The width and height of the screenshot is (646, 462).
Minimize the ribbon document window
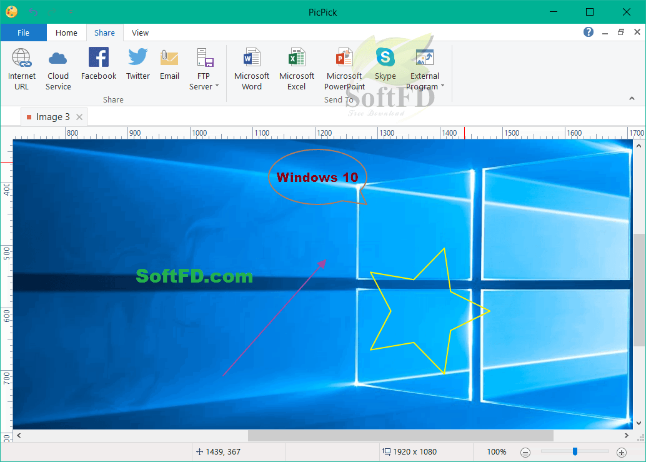click(605, 33)
